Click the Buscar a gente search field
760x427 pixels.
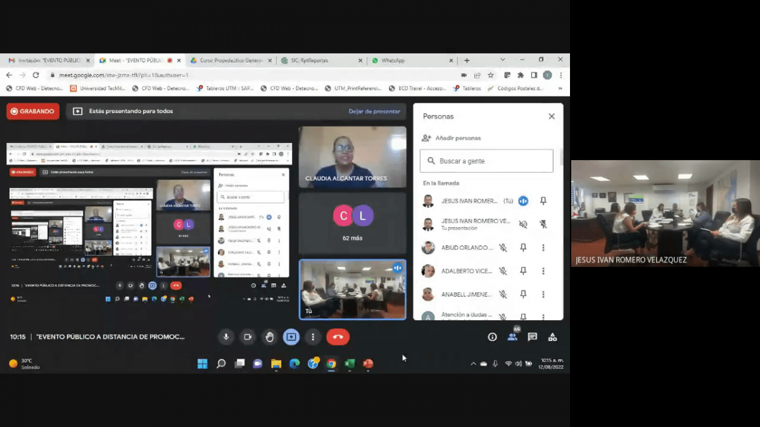tap(486, 161)
